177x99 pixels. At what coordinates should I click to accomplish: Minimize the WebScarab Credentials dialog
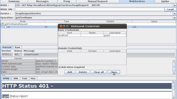pos(64,26)
